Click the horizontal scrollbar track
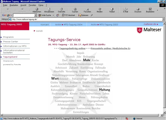Viewport: 166px width, 120px height. click(80, 115)
